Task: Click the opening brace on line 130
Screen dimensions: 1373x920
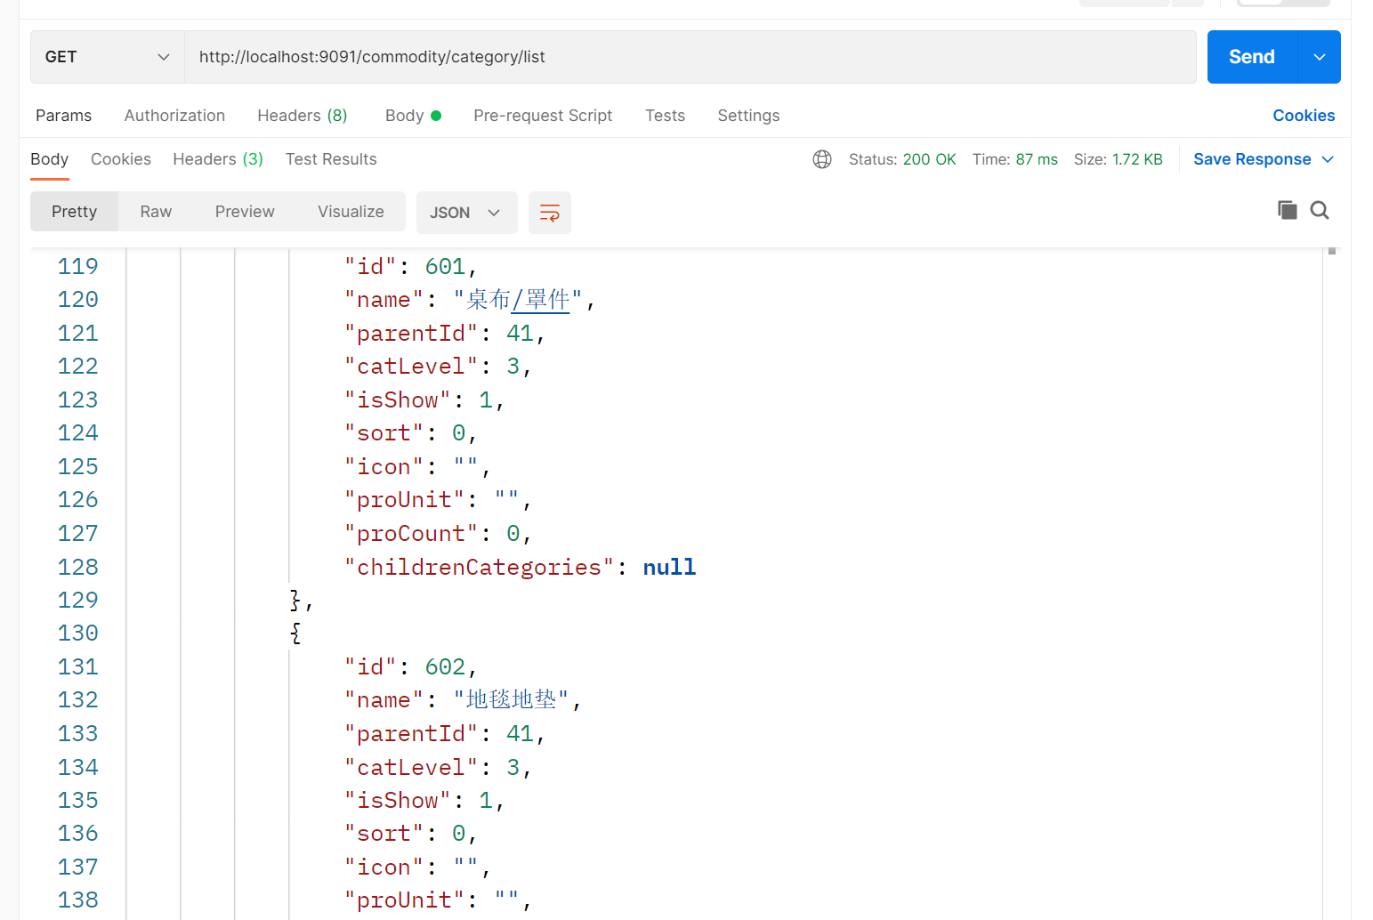Action: pos(295,633)
